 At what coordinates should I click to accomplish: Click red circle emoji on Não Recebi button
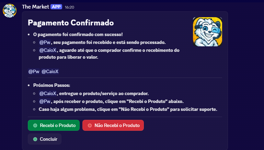[90, 126]
